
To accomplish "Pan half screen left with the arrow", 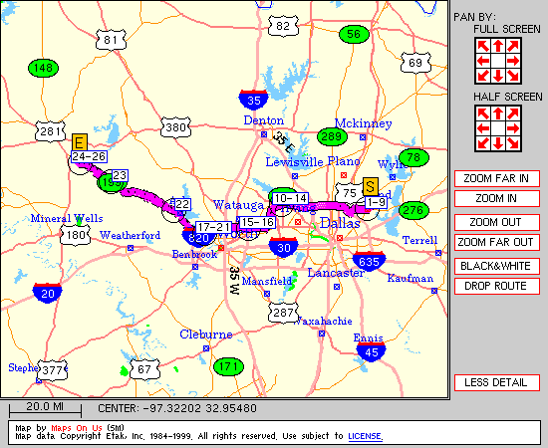I will coord(483,128).
